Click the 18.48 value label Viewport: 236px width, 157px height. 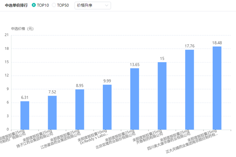point(217,43)
